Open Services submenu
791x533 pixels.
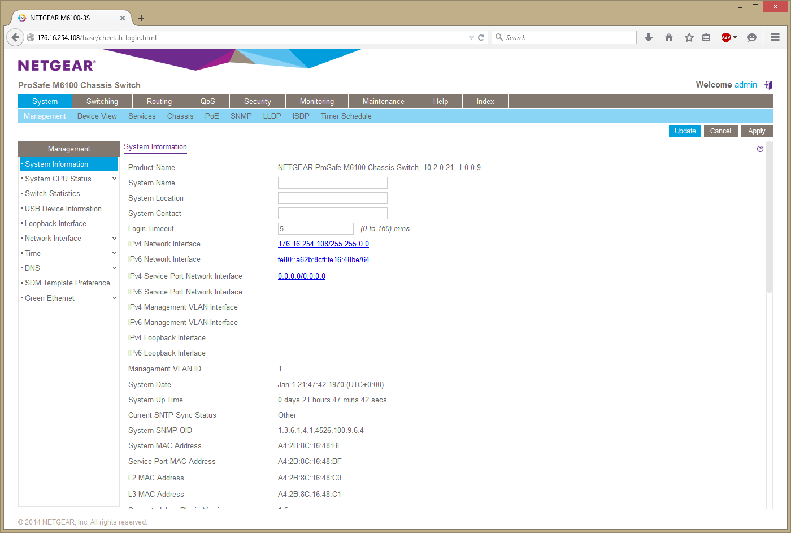(x=142, y=116)
